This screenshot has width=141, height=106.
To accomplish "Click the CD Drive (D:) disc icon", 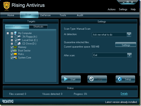I will coord(19,44).
